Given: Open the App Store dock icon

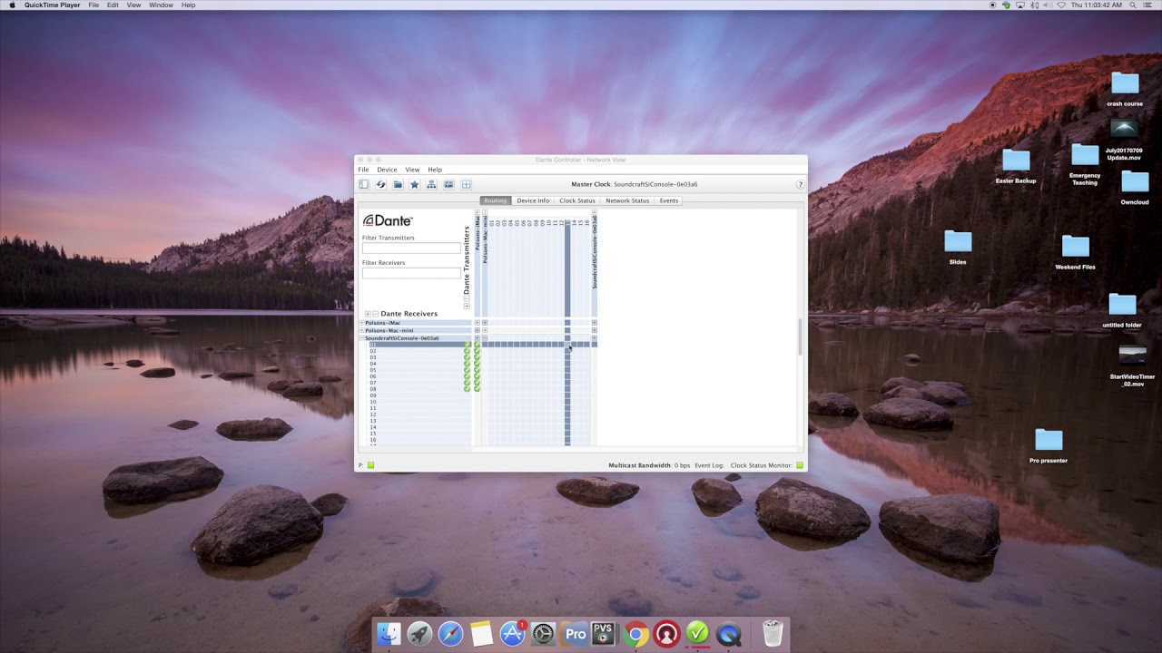Looking at the screenshot, I should coord(512,634).
